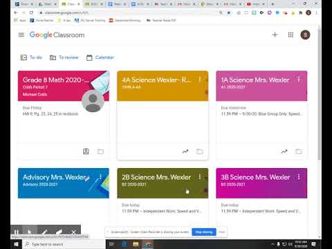Open the browser zoom search icon
Viewport: 332px width, 249px height.
(x=221, y=12)
